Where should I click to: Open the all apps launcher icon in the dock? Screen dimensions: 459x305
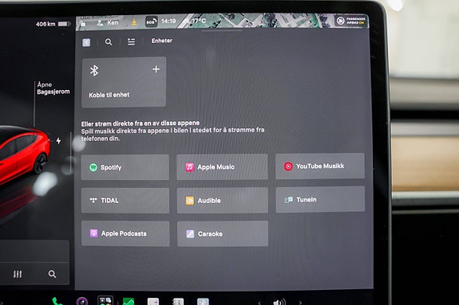105,300
